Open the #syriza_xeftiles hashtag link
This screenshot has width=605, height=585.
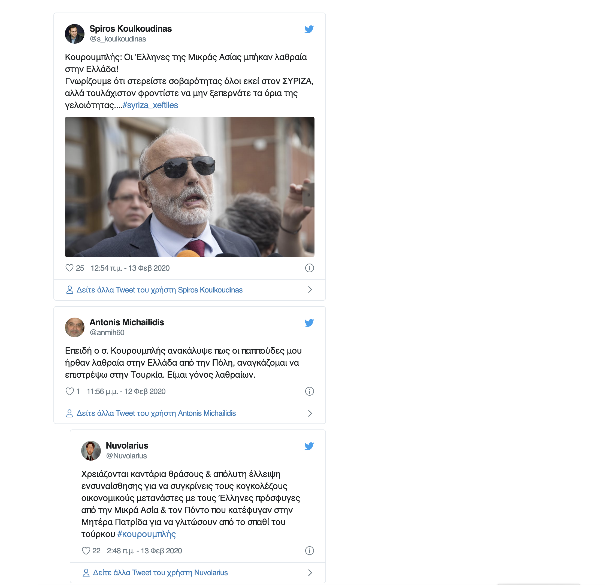tap(150, 105)
